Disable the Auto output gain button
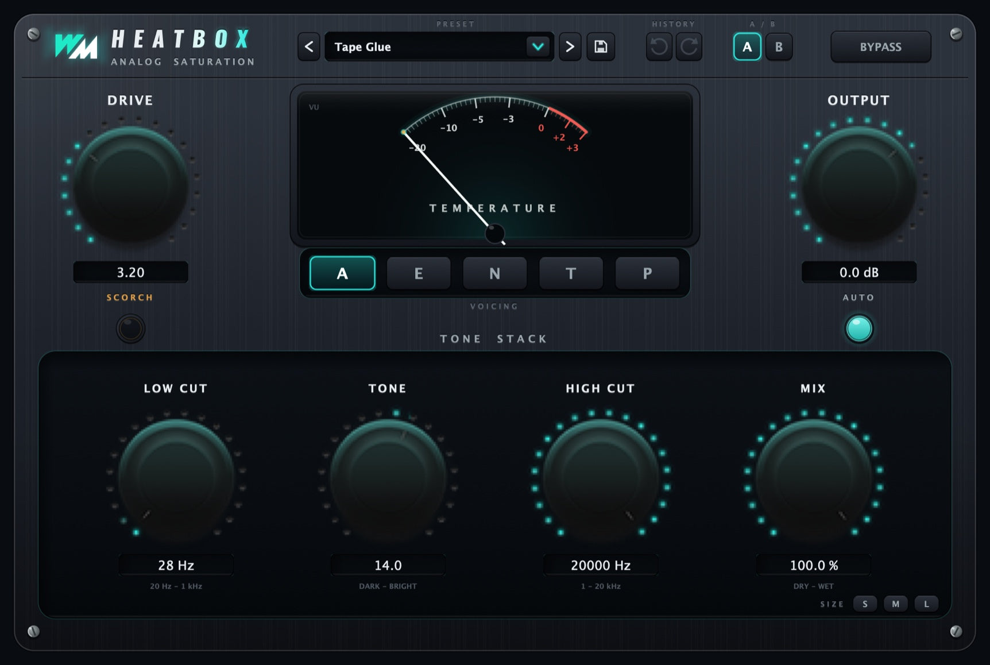Viewport: 990px width, 665px height. point(859,328)
